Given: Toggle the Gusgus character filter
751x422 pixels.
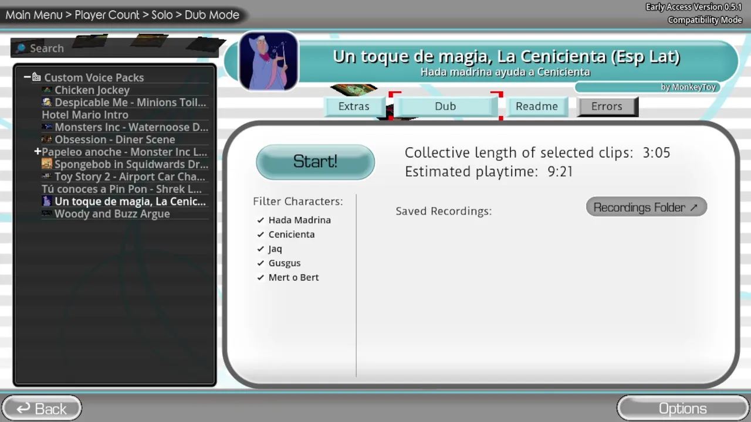Looking at the screenshot, I should 261,263.
